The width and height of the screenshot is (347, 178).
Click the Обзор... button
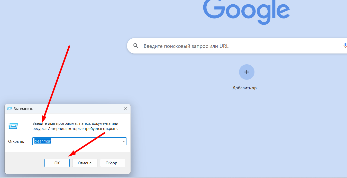(x=113, y=163)
